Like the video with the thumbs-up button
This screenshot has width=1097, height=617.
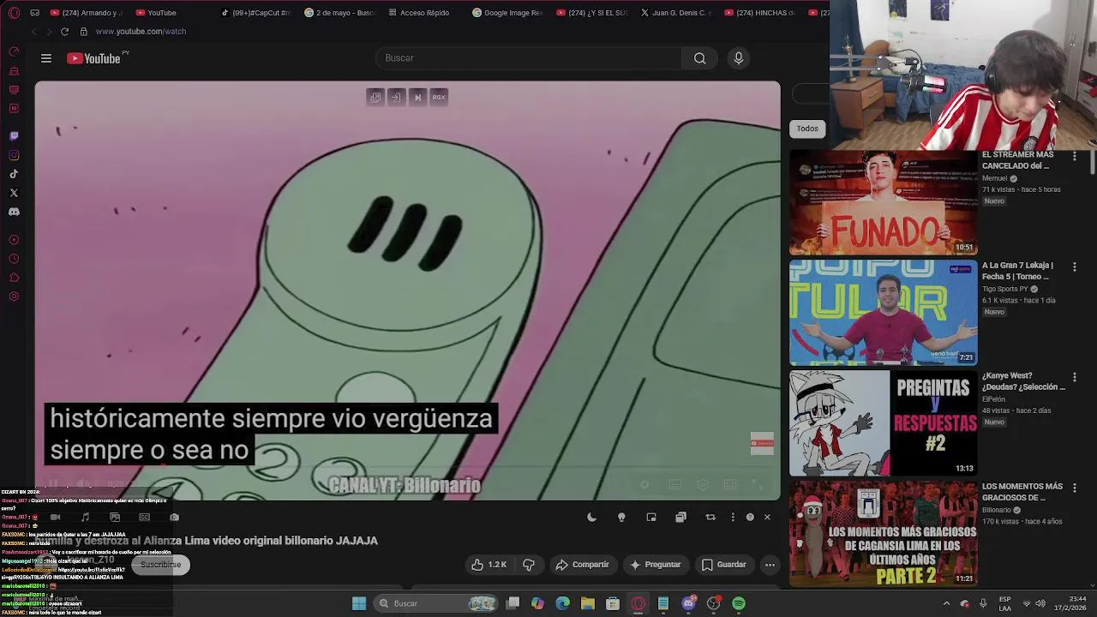tap(489, 565)
